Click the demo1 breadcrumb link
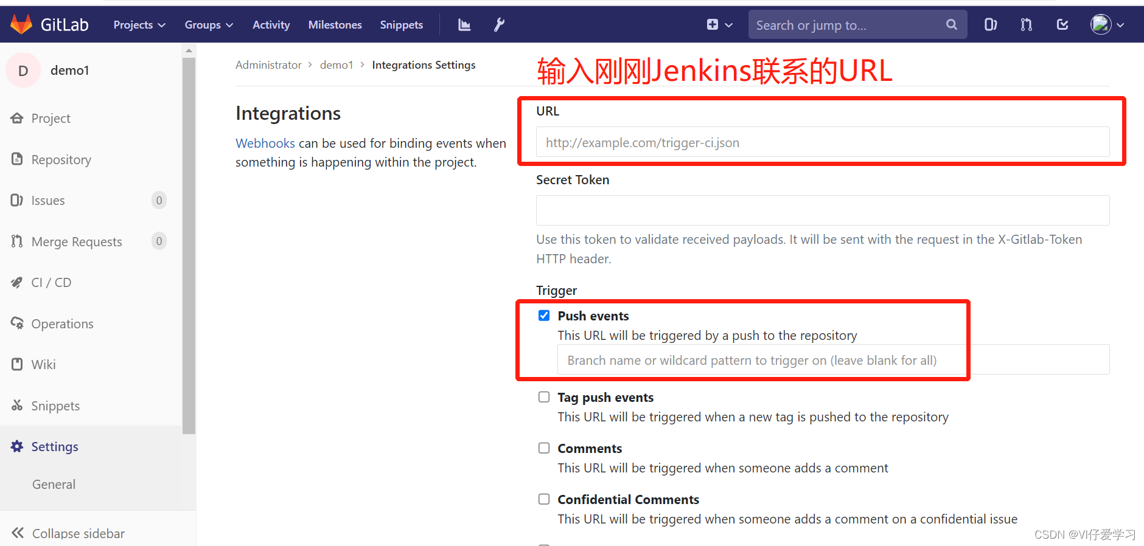This screenshot has height=546, width=1144. pyautogui.click(x=337, y=65)
